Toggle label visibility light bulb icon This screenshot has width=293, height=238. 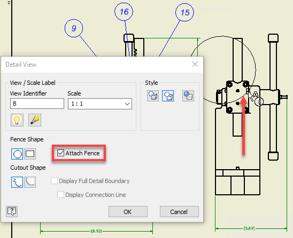[17, 120]
